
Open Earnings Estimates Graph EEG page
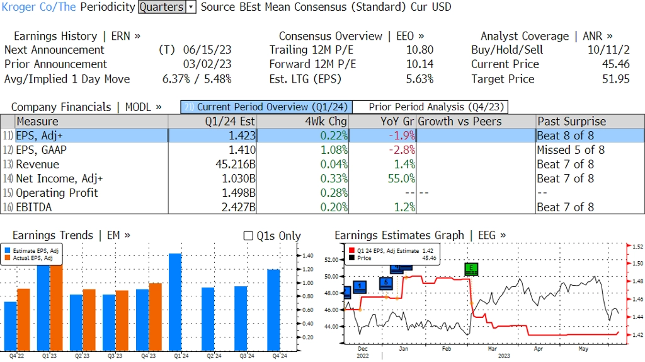[x=420, y=235]
